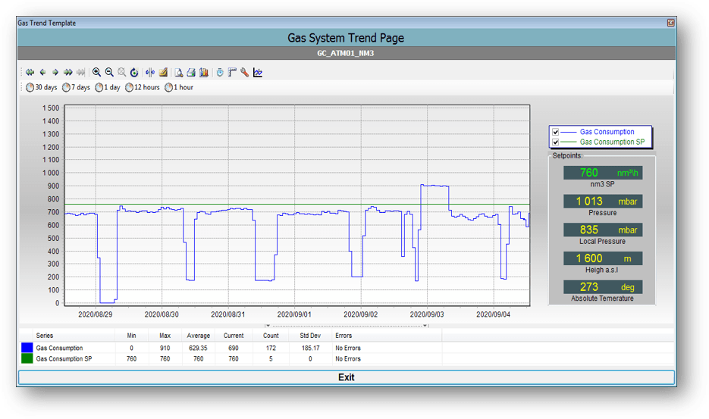Screen dimensions: 709x419
Task: Click the Count value 172
Action: (271, 348)
